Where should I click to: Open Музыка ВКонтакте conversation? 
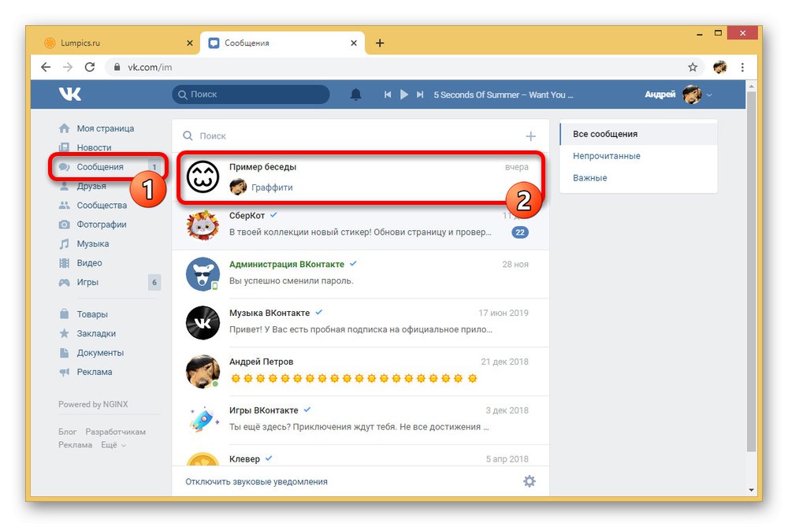point(360,322)
